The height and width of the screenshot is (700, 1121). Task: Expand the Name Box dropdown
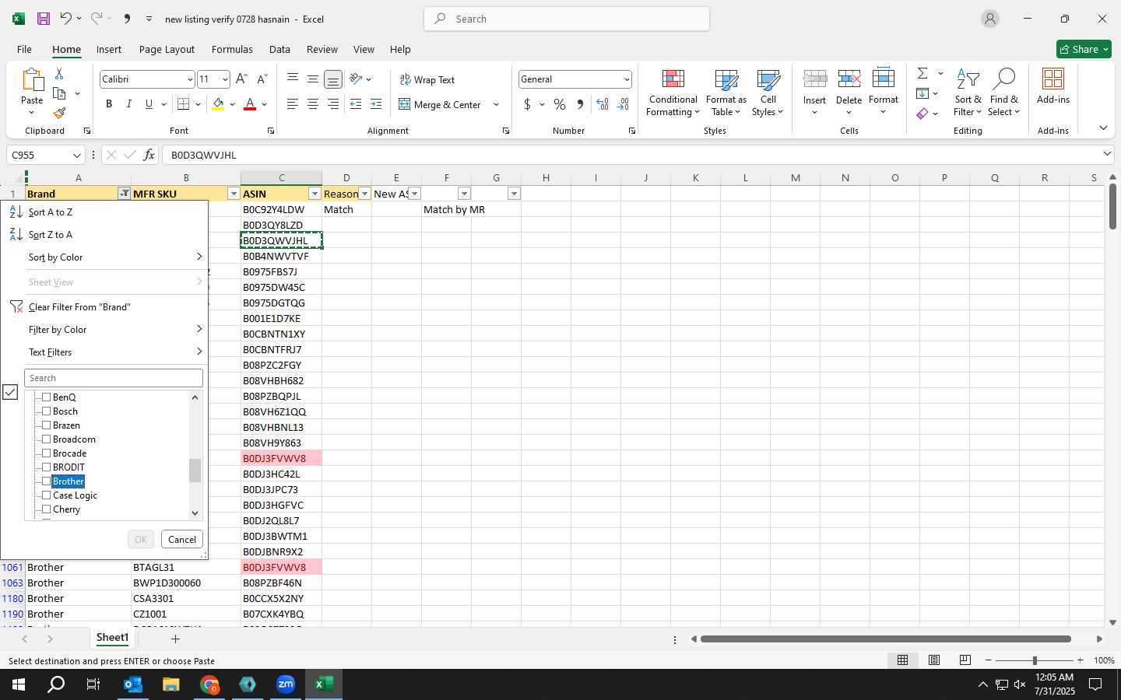76,155
